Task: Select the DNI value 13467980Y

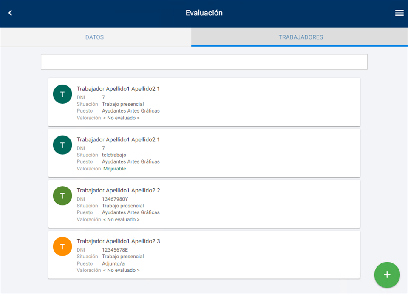Action: pos(115,199)
